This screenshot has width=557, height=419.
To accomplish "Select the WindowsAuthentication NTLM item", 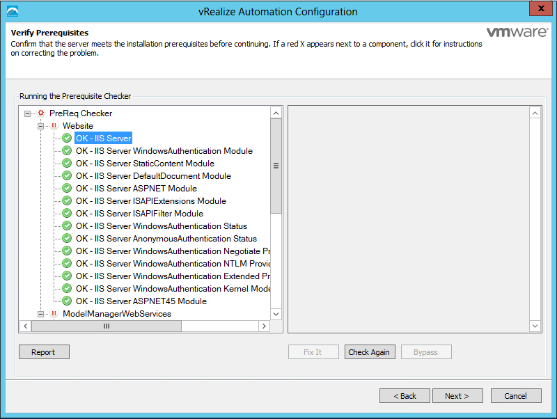I will 173,264.
